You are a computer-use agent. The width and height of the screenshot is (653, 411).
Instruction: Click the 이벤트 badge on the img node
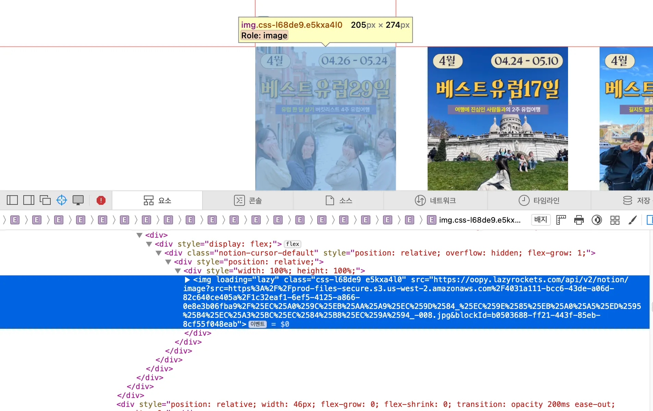tap(258, 324)
